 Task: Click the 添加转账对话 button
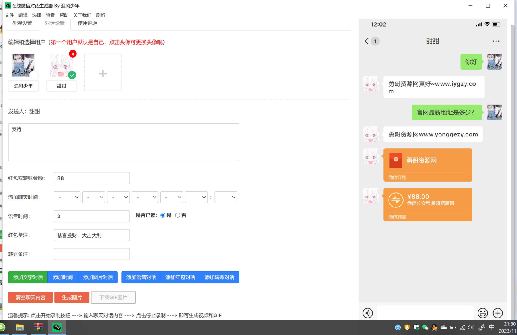click(x=220, y=277)
